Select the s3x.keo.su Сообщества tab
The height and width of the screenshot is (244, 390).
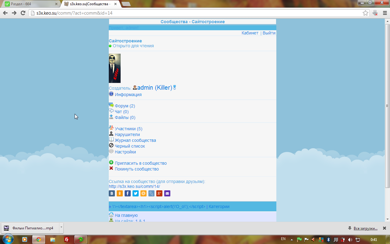point(90,4)
